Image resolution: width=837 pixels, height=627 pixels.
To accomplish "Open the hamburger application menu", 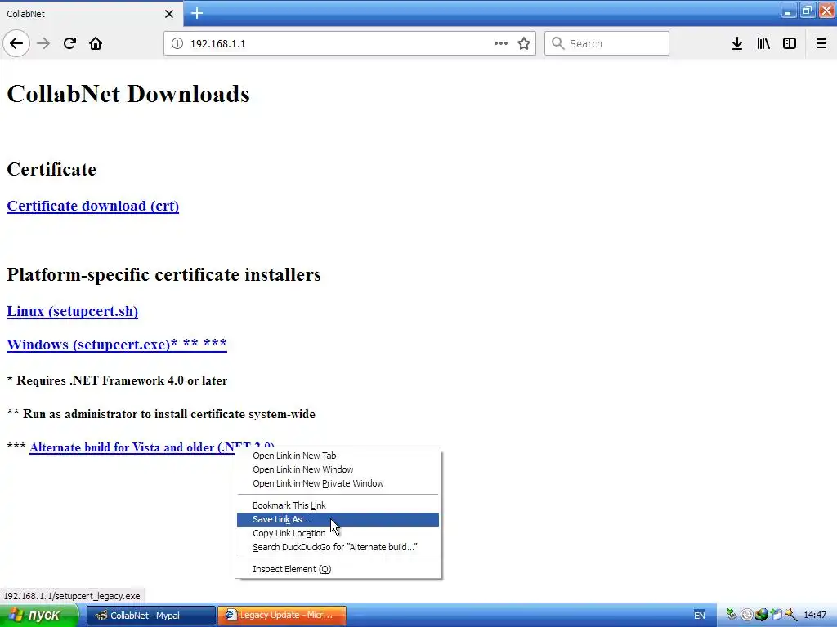I will pyautogui.click(x=821, y=43).
